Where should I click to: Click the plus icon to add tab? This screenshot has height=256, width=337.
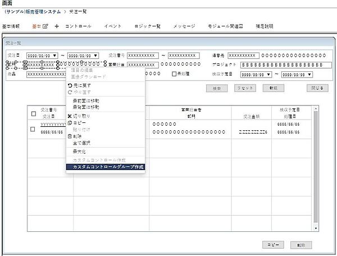point(57,26)
